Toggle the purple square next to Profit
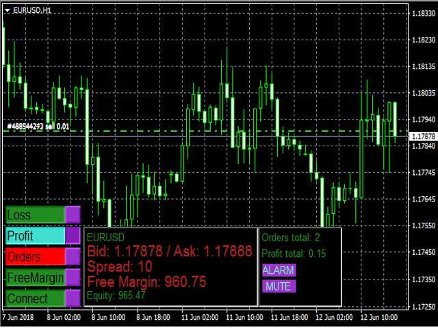The width and height of the screenshot is (438, 328). click(x=73, y=236)
